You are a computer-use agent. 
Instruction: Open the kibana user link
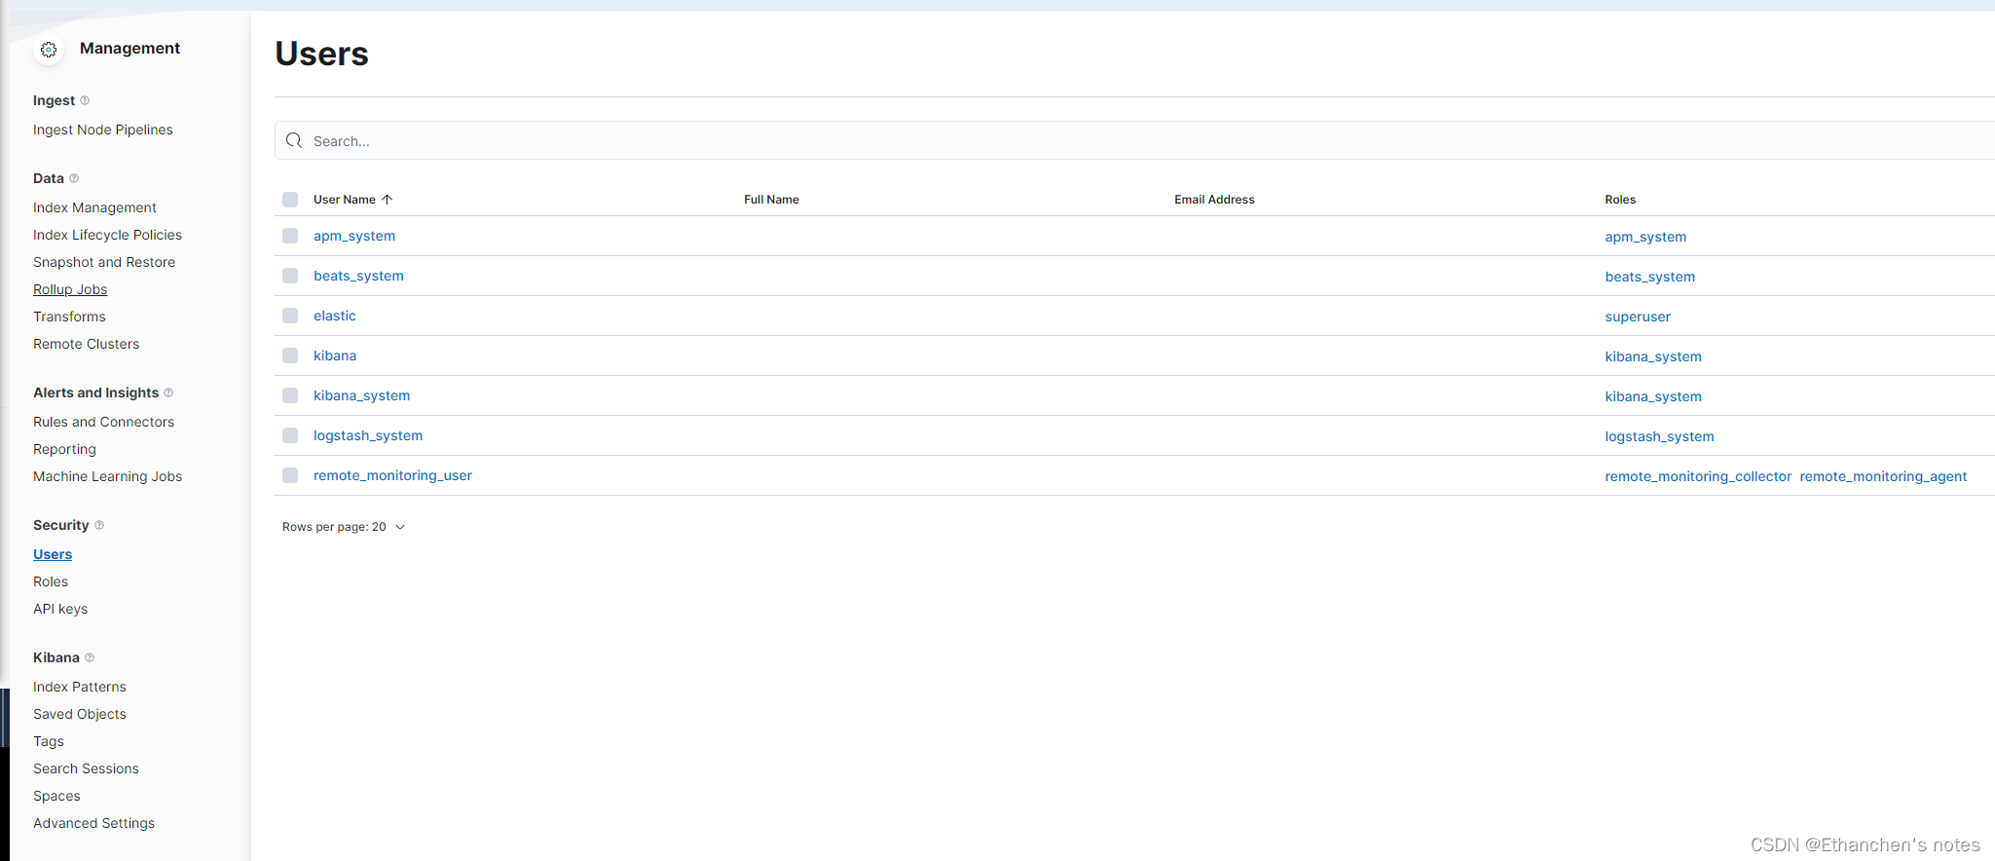pyautogui.click(x=335, y=356)
